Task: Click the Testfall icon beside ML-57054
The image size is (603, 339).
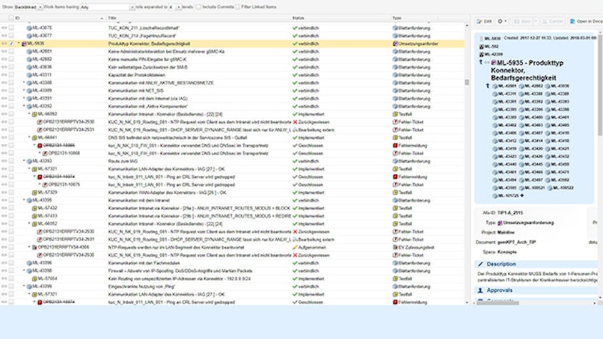Action: coord(34,279)
